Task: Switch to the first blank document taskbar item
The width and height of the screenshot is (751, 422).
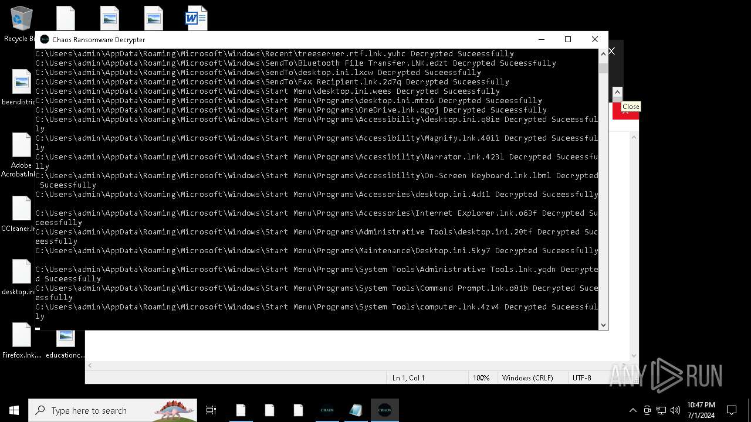Action: [241, 410]
